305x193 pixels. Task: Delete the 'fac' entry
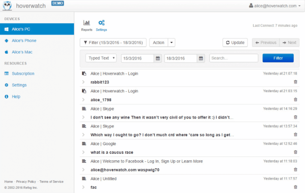(296, 187)
